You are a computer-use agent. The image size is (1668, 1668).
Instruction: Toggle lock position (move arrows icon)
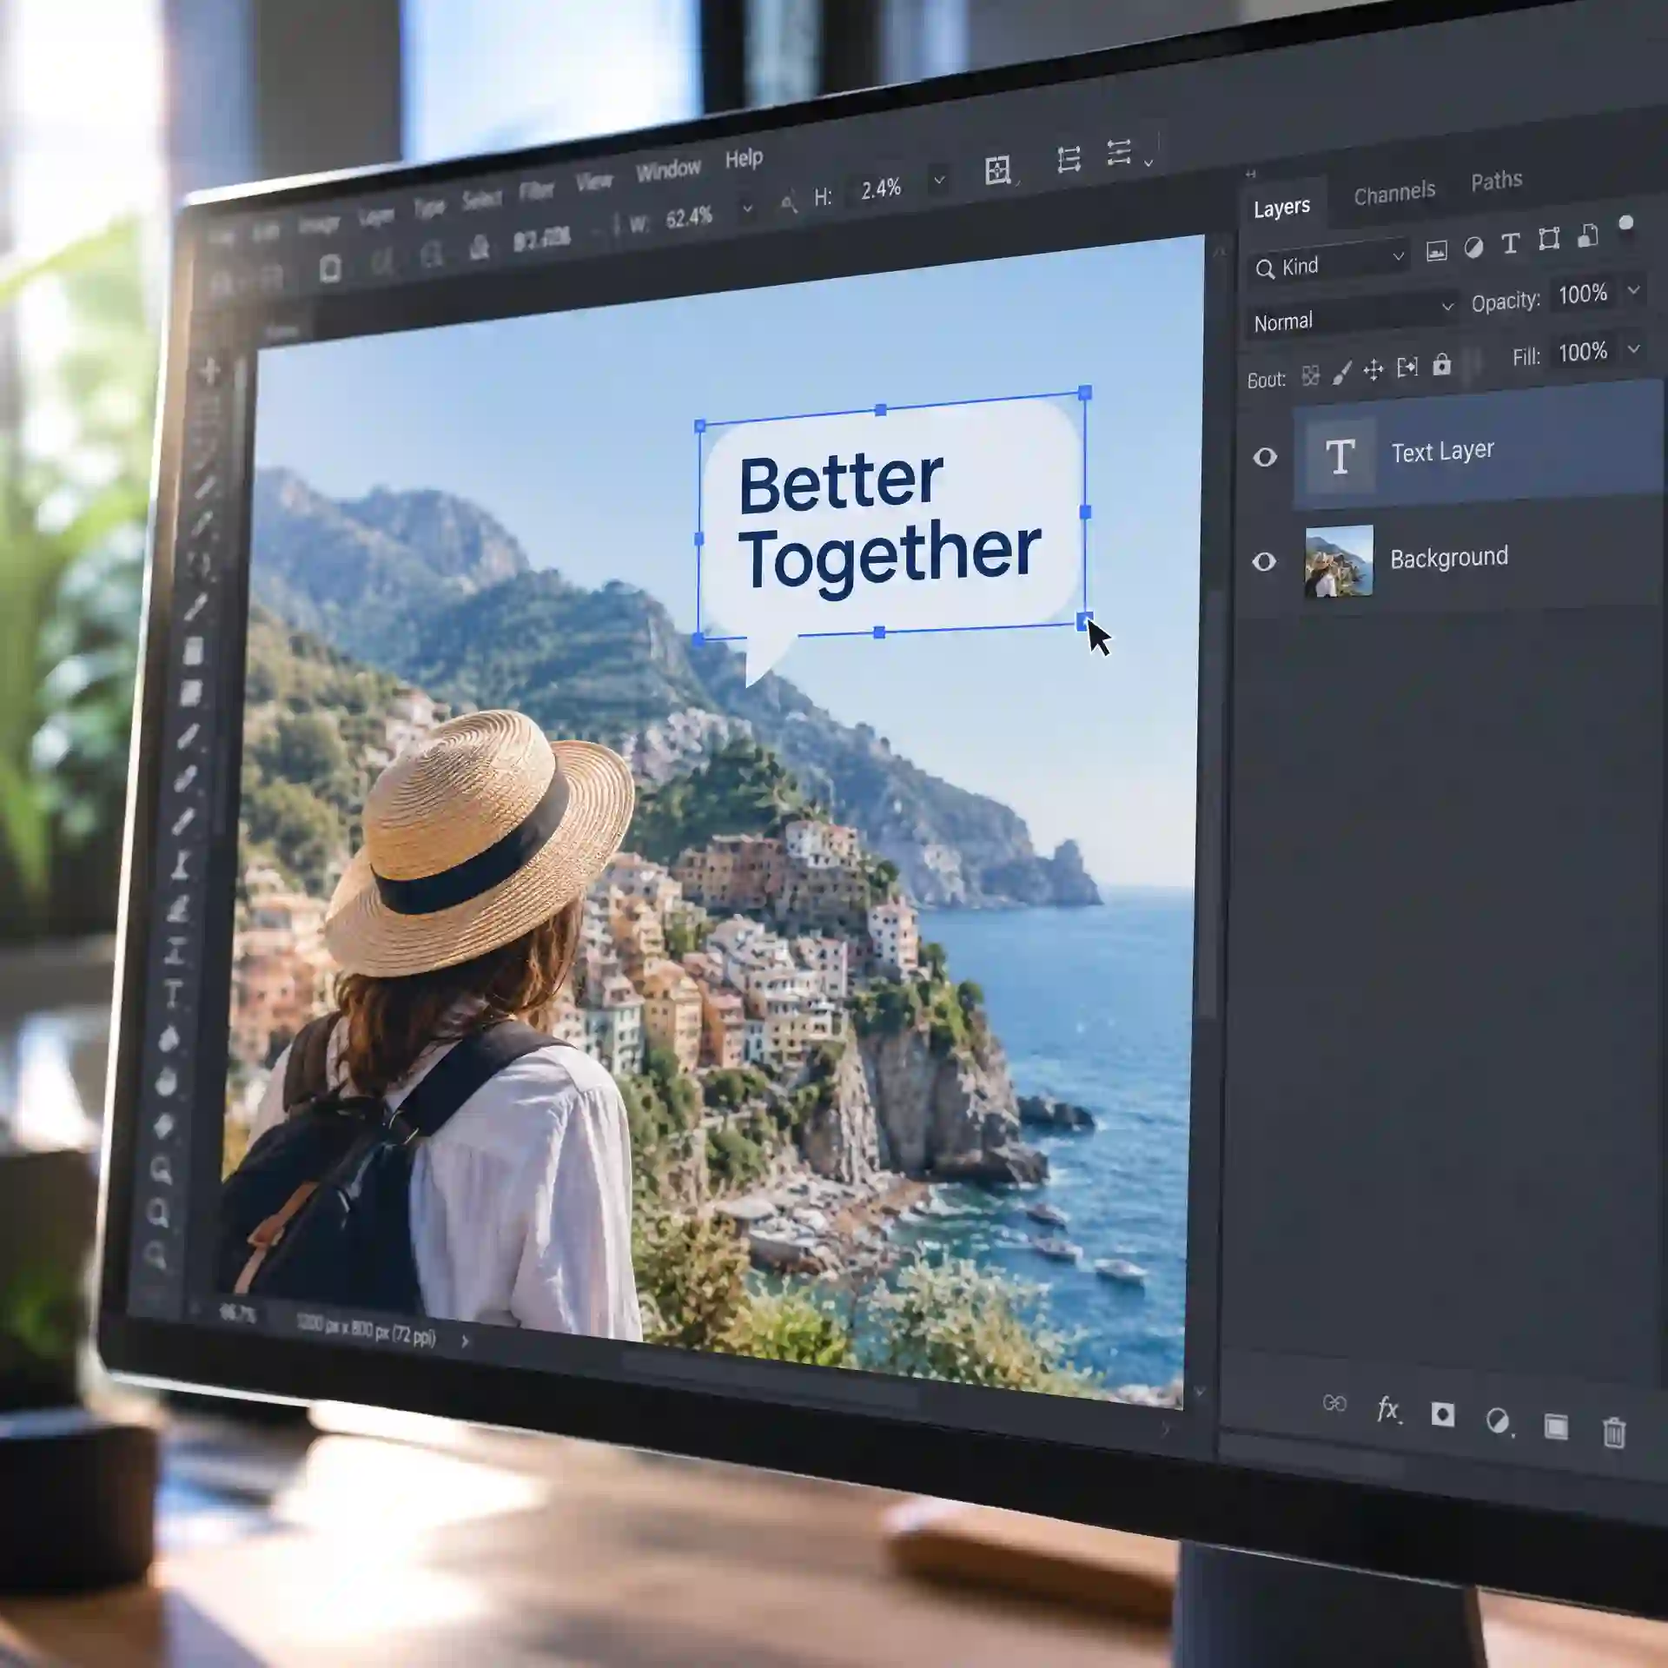click(1373, 370)
